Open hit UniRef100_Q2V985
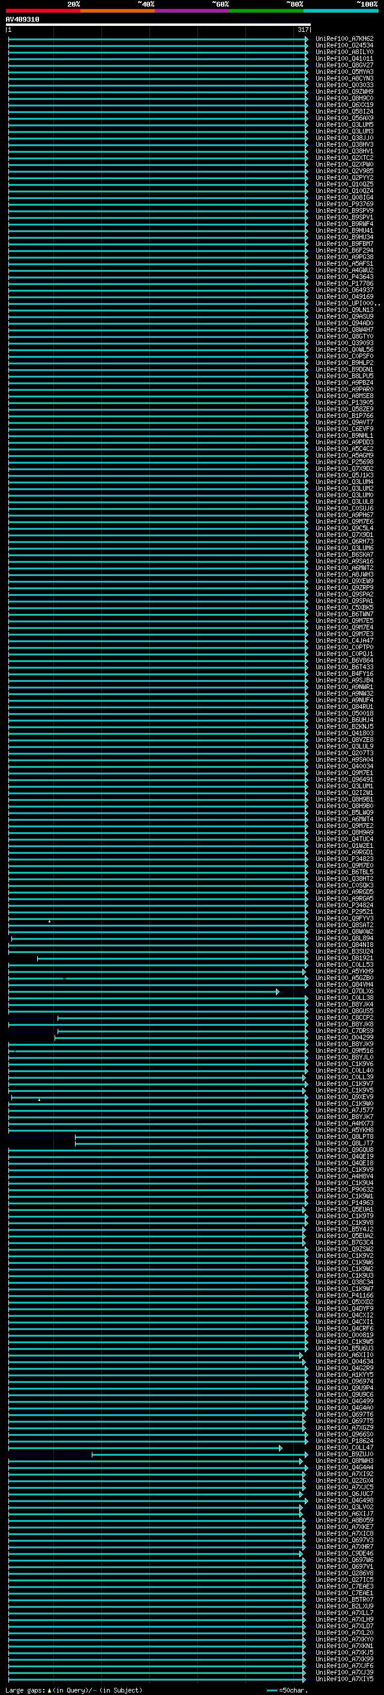The image size is (384, 1695). (x=344, y=171)
